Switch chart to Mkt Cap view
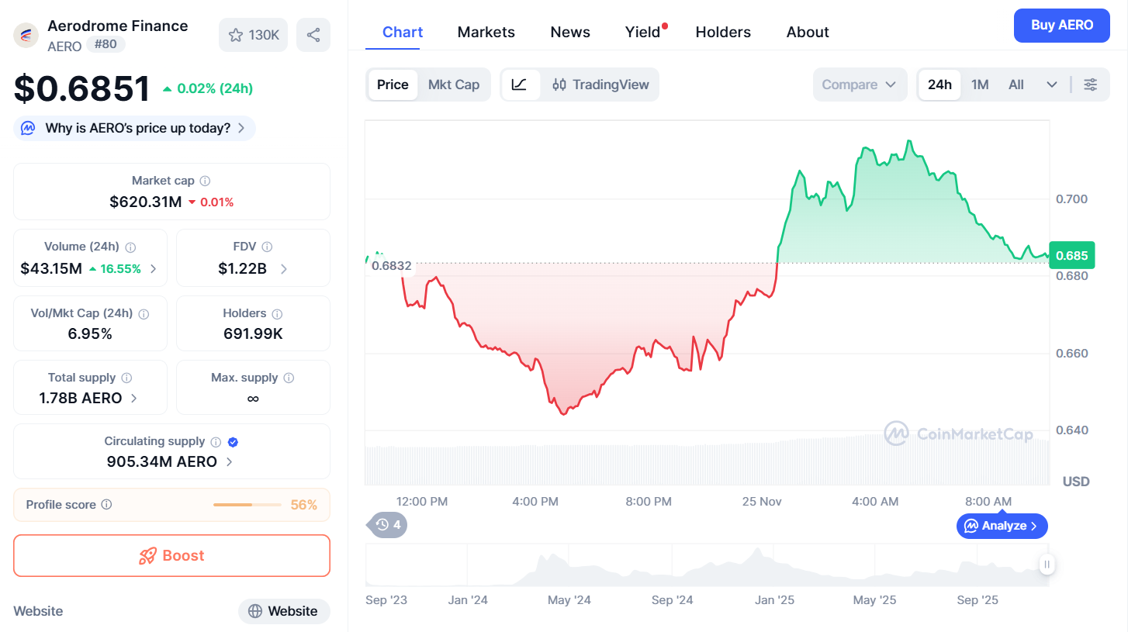 click(x=454, y=85)
